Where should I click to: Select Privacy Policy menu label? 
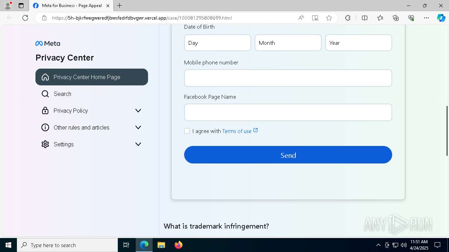point(71,111)
